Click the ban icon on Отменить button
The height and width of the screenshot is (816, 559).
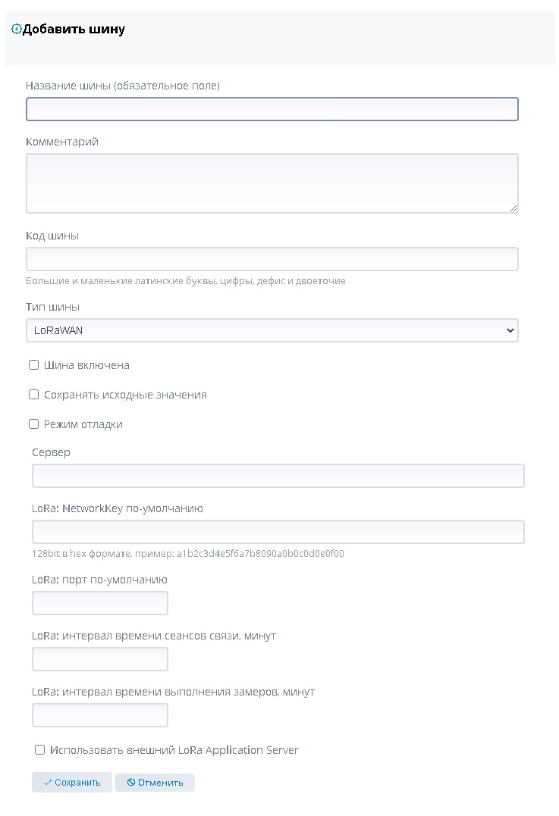click(131, 783)
